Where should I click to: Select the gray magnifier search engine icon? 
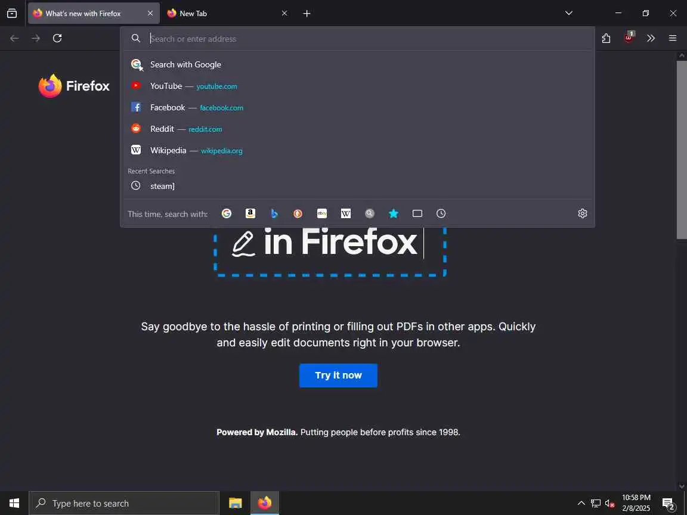pyautogui.click(x=370, y=213)
